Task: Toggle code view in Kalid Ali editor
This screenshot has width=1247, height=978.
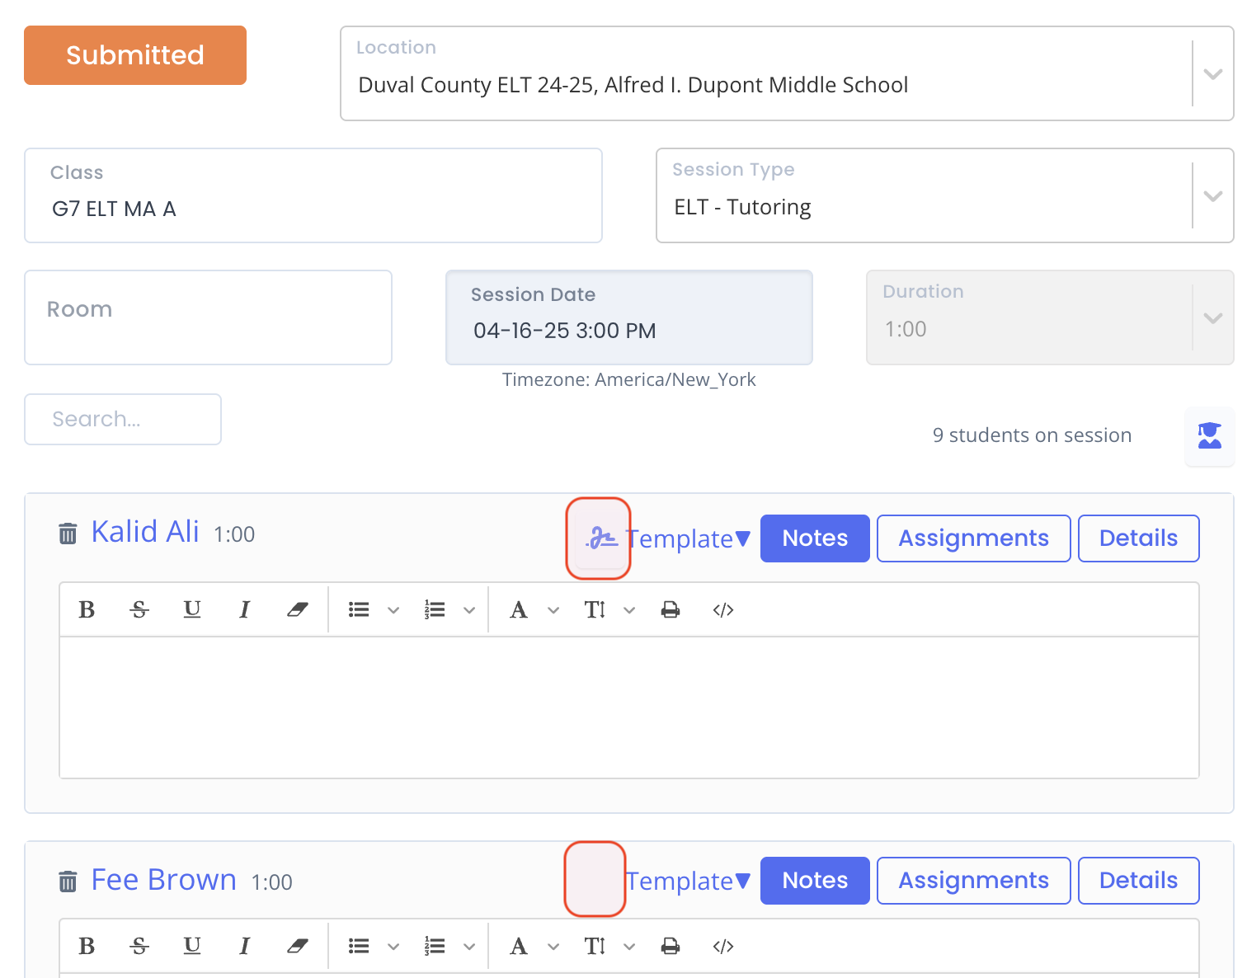Action: 723,609
